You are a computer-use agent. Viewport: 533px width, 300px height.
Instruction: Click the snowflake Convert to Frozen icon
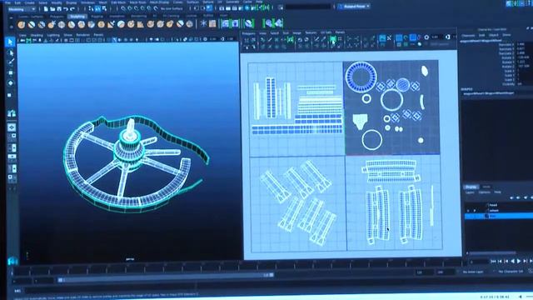click(203, 23)
